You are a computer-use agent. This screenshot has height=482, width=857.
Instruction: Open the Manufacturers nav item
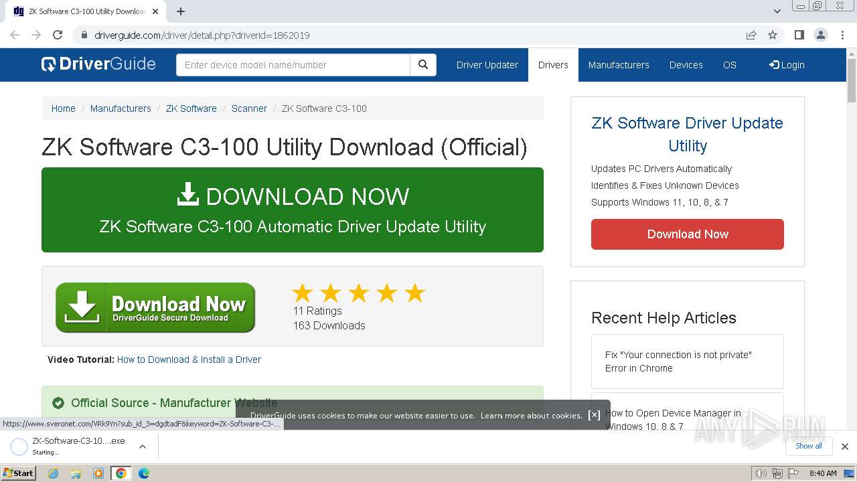[x=619, y=65]
